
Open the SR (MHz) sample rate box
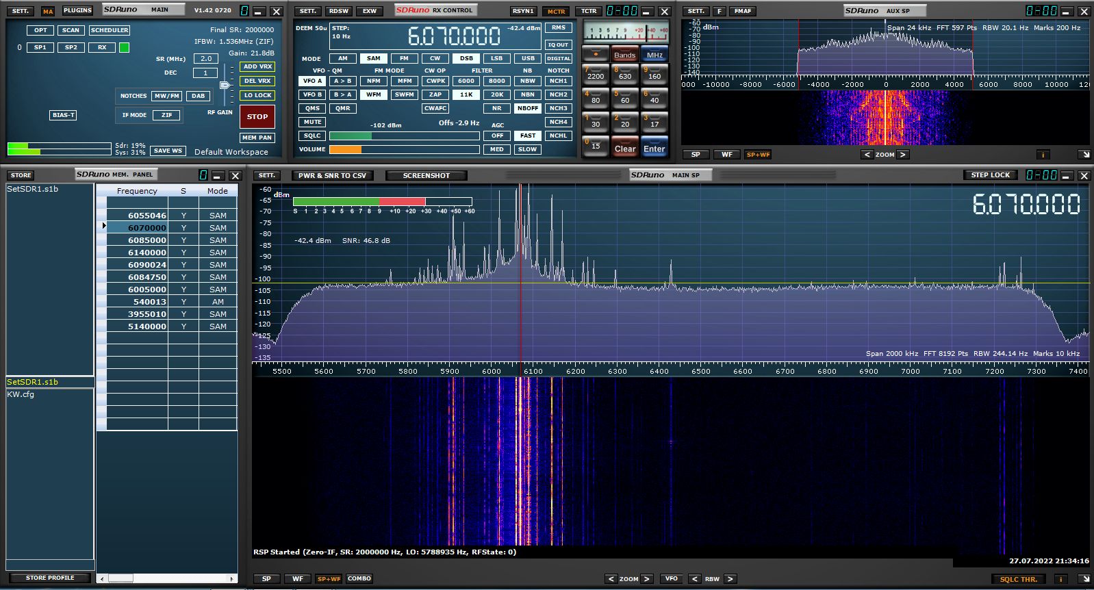(x=205, y=59)
